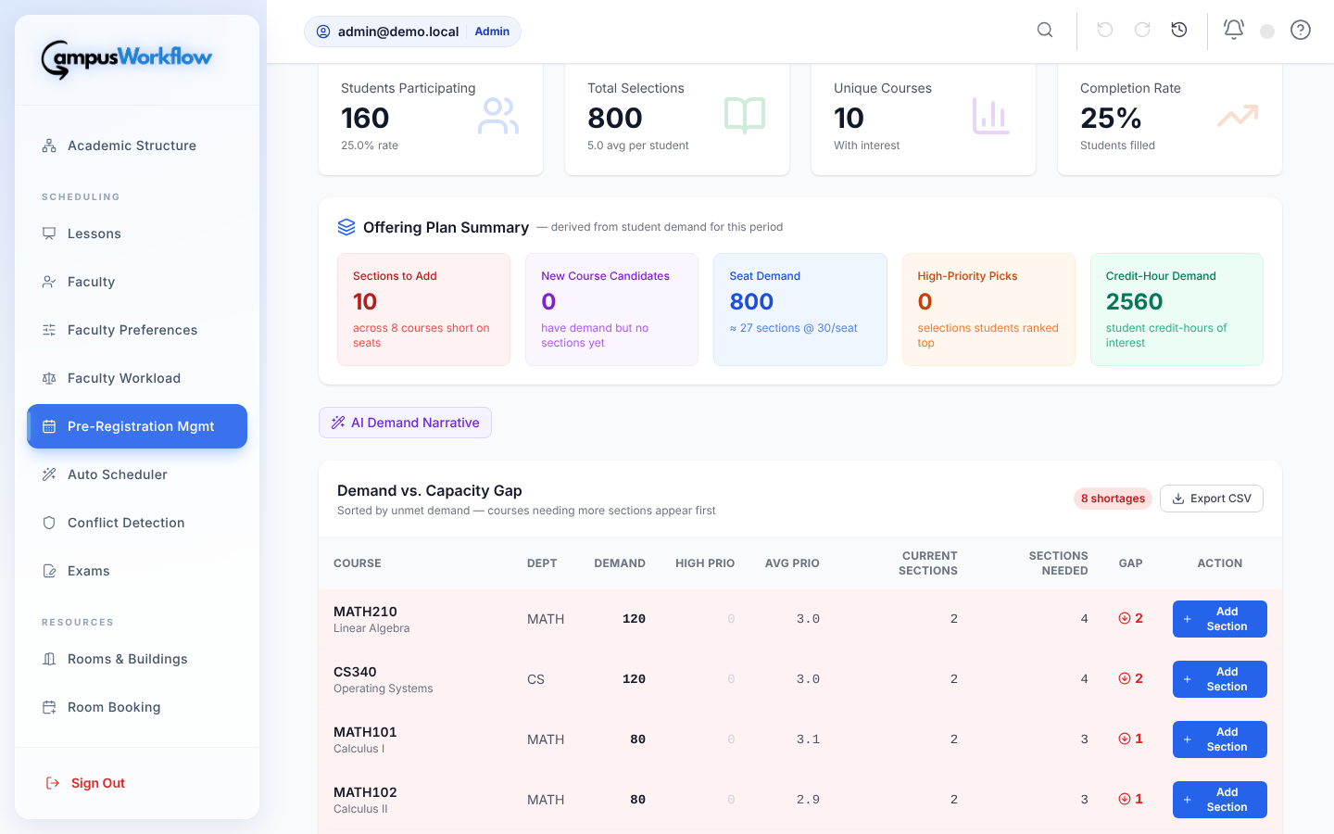Click the 8 shortages badge
This screenshot has width=1334, height=834.
point(1113,499)
